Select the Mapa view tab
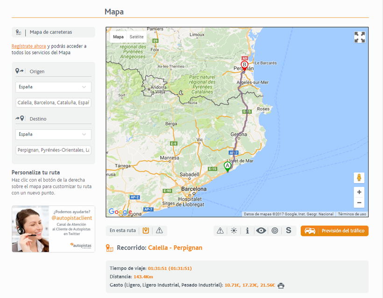This screenshot has height=298, width=383. [x=119, y=37]
